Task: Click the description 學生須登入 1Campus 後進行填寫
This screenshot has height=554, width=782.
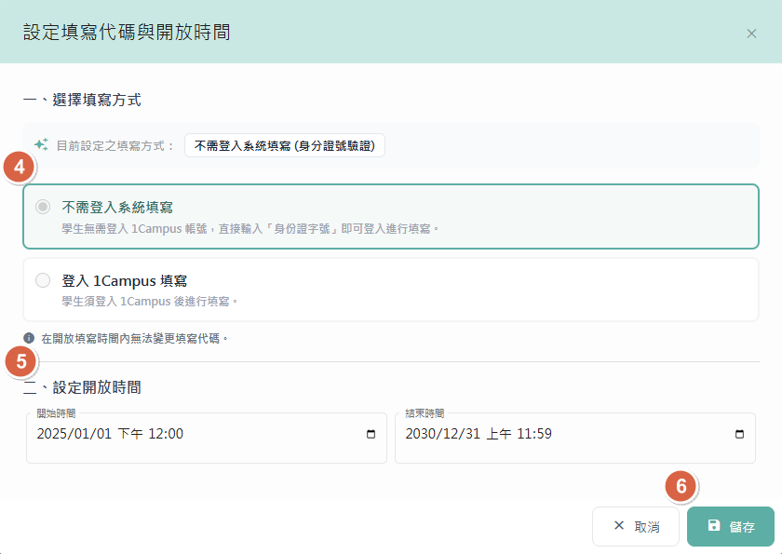Action: [x=150, y=302]
